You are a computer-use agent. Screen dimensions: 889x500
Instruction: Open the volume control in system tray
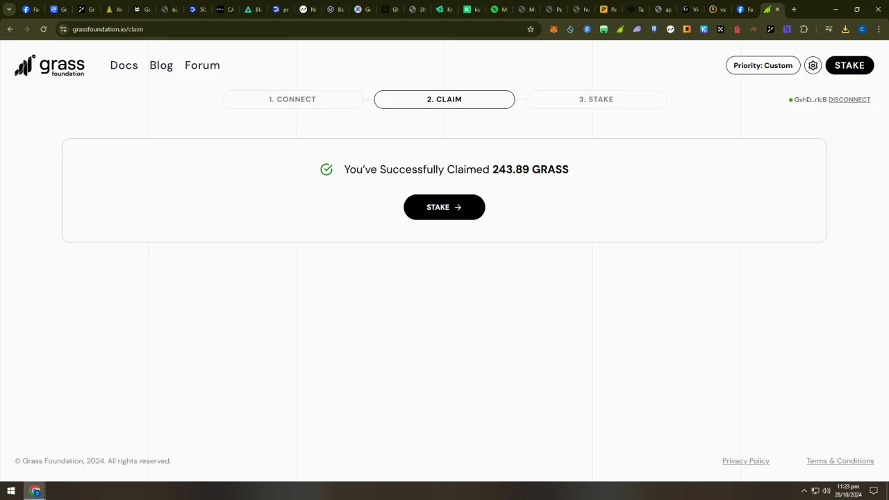pyautogui.click(x=826, y=491)
